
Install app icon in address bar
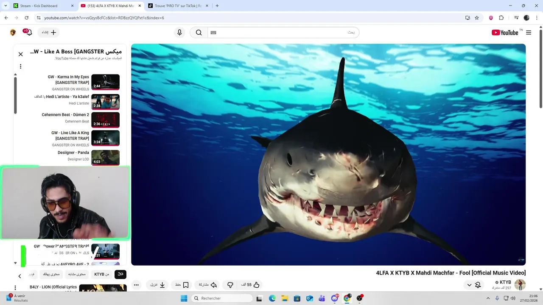467,18
